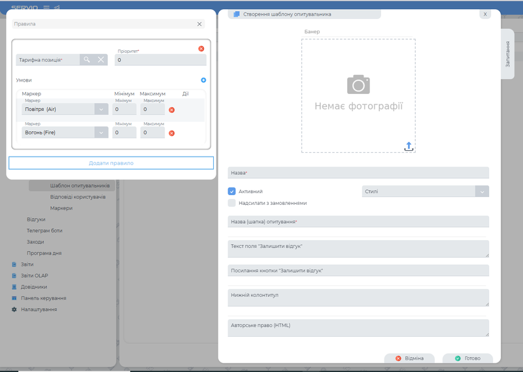Screen dimensions: 523x372
Task: Open Маркери menu item
Action: pyautogui.click(x=61, y=208)
